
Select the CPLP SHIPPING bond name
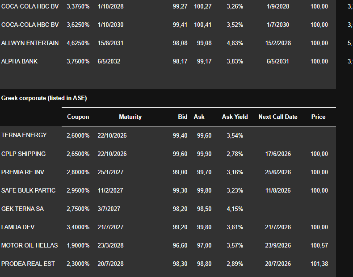click(x=23, y=154)
